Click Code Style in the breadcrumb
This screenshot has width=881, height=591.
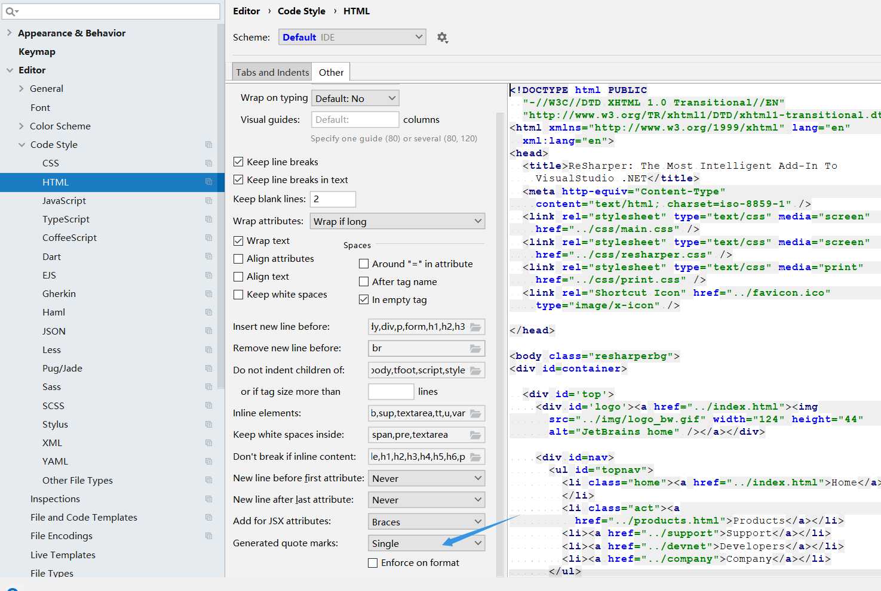302,11
